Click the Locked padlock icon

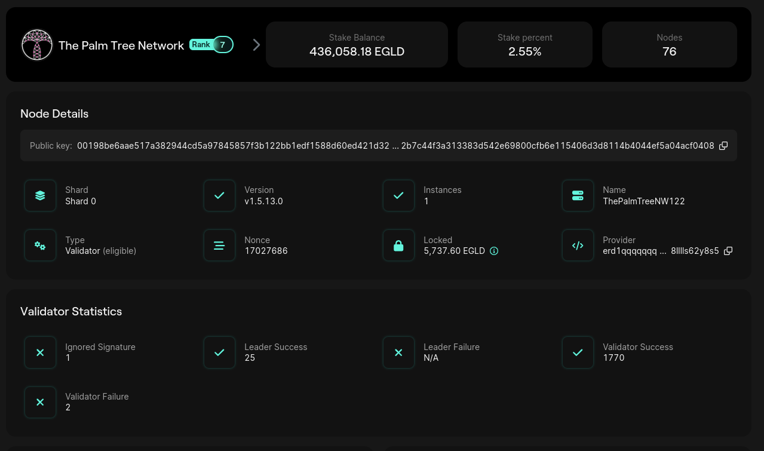pyautogui.click(x=398, y=246)
